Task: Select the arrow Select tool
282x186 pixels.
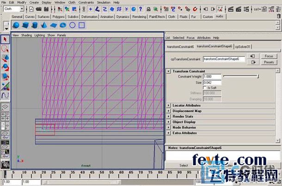Action: pos(5,39)
